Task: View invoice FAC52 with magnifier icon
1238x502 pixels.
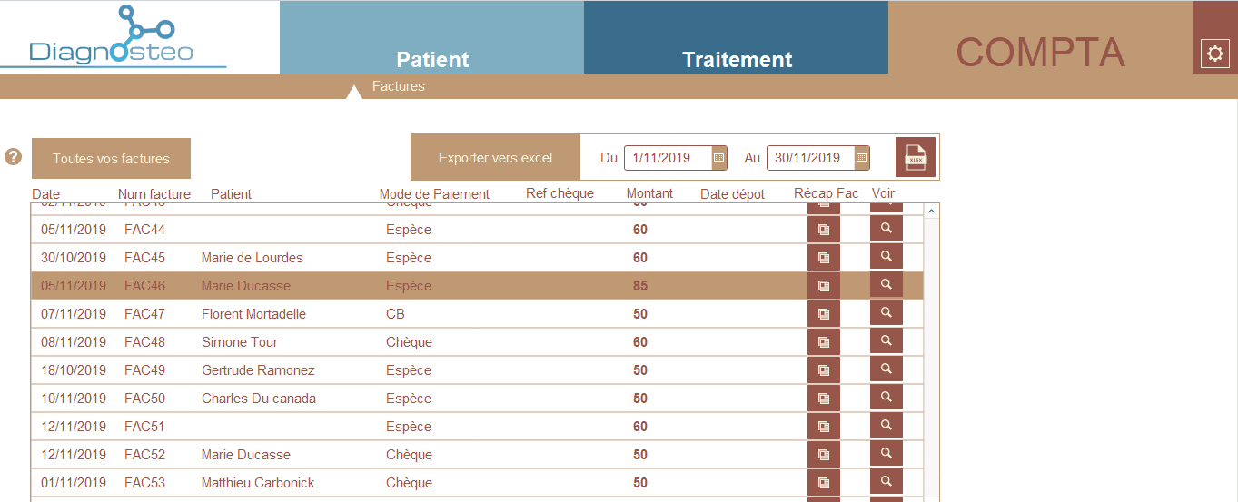Action: point(886,454)
